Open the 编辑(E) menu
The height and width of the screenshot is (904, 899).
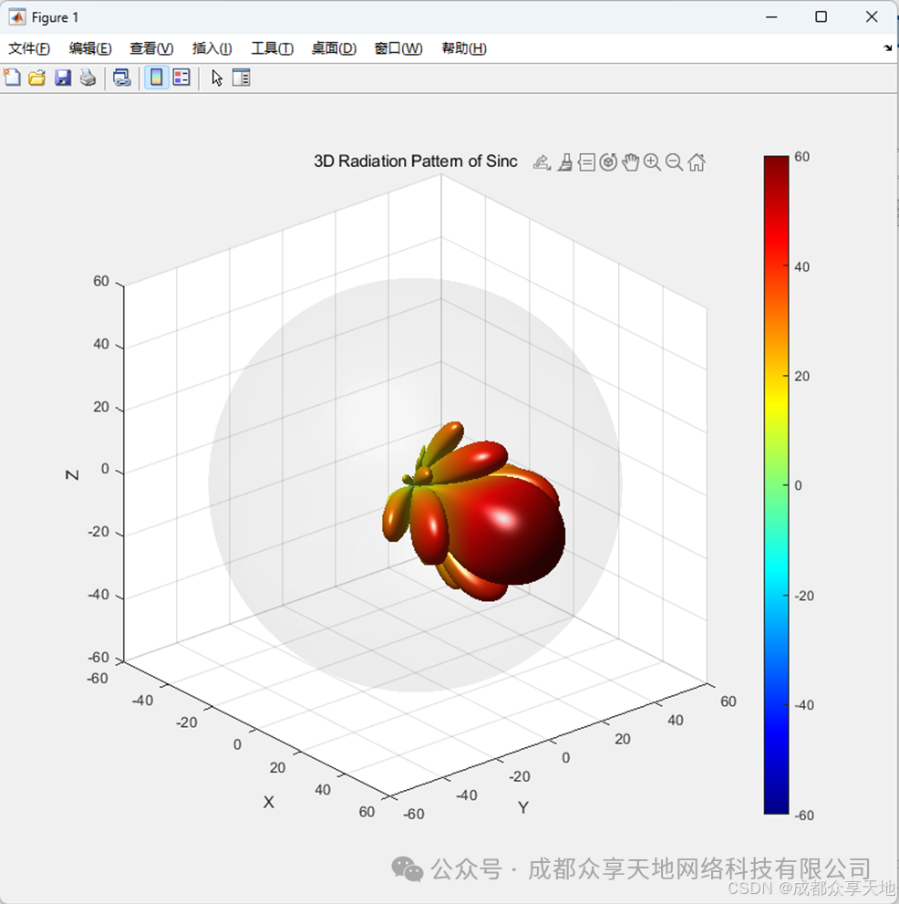coord(90,48)
